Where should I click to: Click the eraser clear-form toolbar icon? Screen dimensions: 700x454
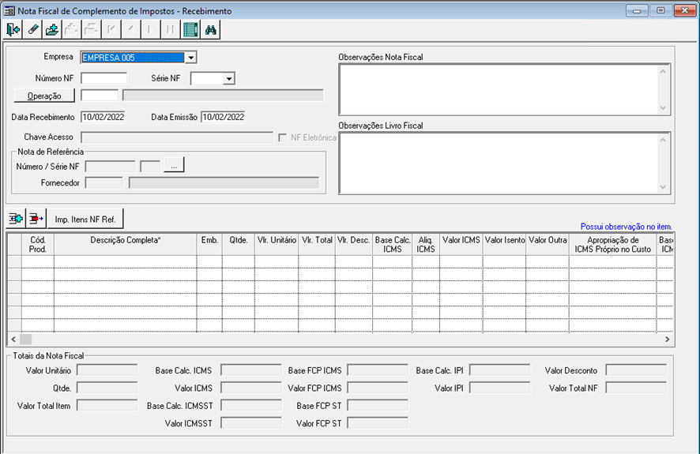[33, 30]
